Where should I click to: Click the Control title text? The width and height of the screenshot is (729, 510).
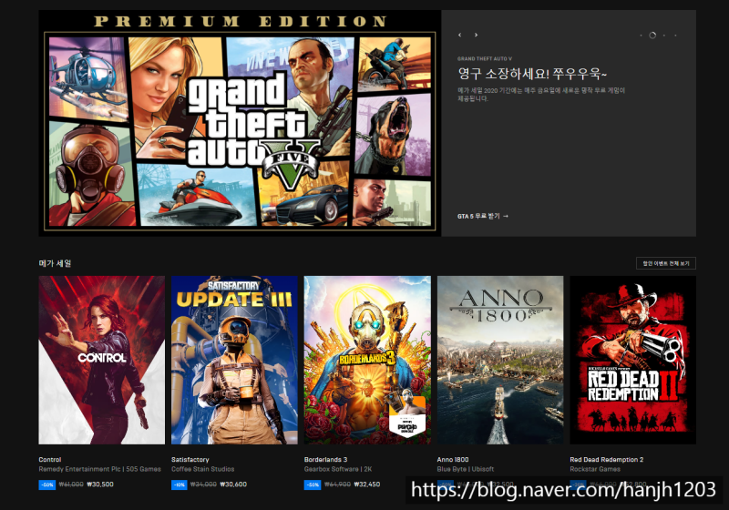[x=50, y=459]
